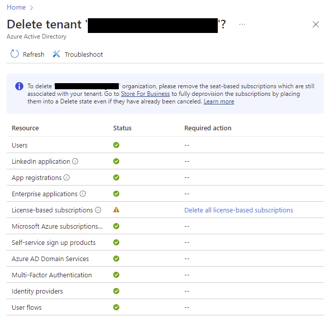This screenshot has height=326, width=332.
Task: Show App registrations info tooltip icon
Action: [67, 177]
